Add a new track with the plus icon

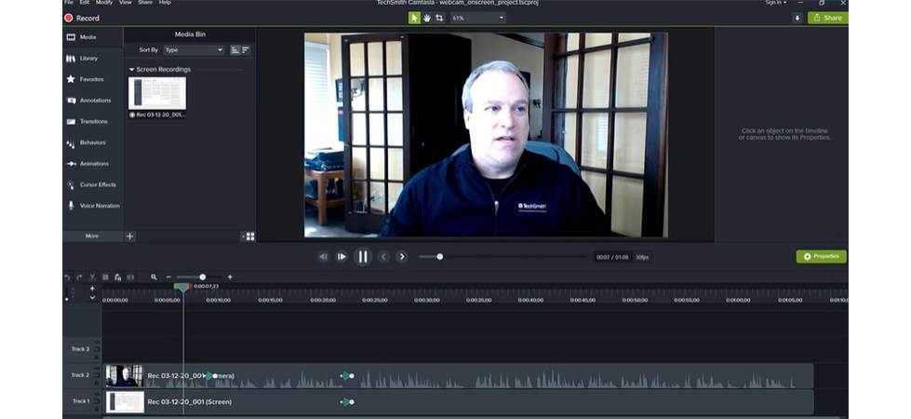pyautogui.click(x=92, y=289)
